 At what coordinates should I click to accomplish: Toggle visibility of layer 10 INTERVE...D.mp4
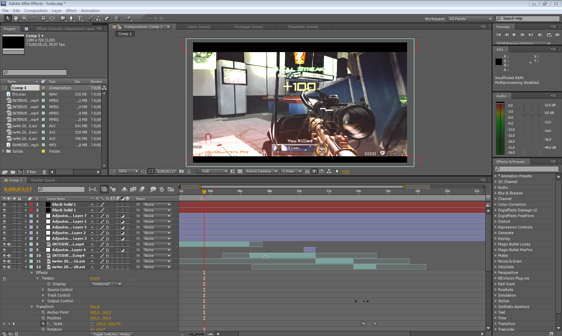(x=4, y=256)
